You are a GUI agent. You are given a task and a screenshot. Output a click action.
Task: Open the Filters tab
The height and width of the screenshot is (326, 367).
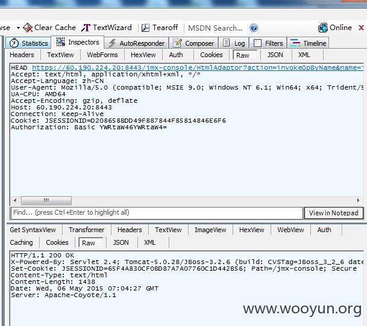(x=268, y=43)
